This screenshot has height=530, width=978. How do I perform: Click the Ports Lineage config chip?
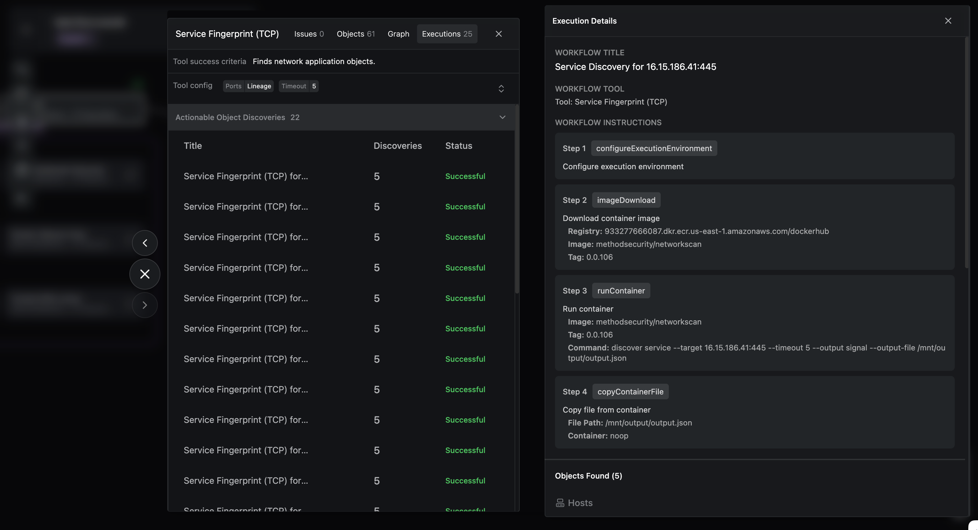pos(248,86)
